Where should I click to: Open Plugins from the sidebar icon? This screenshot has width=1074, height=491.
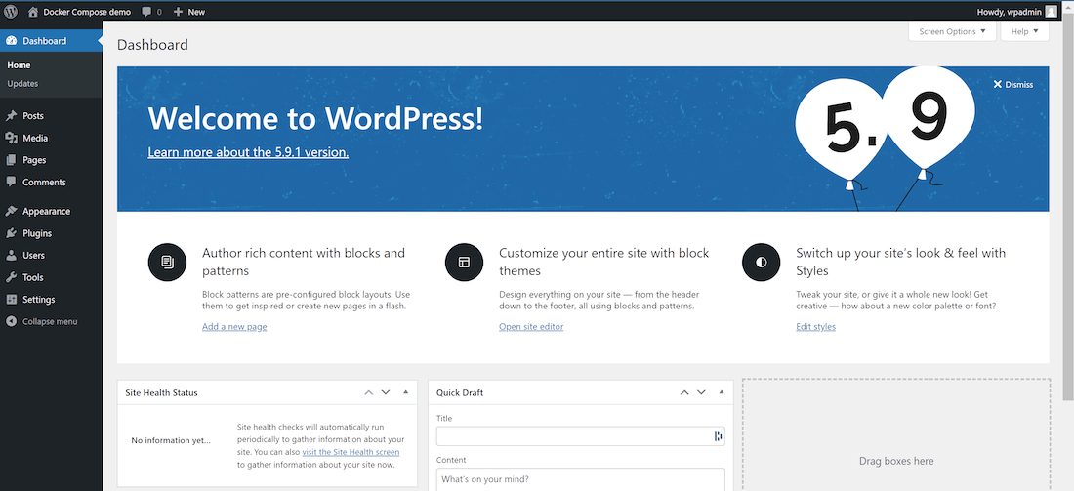(x=12, y=233)
